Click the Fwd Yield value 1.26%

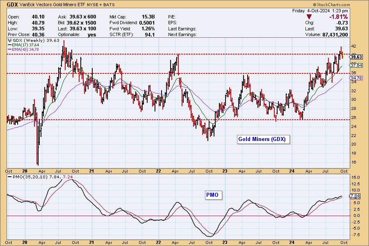click(x=147, y=29)
